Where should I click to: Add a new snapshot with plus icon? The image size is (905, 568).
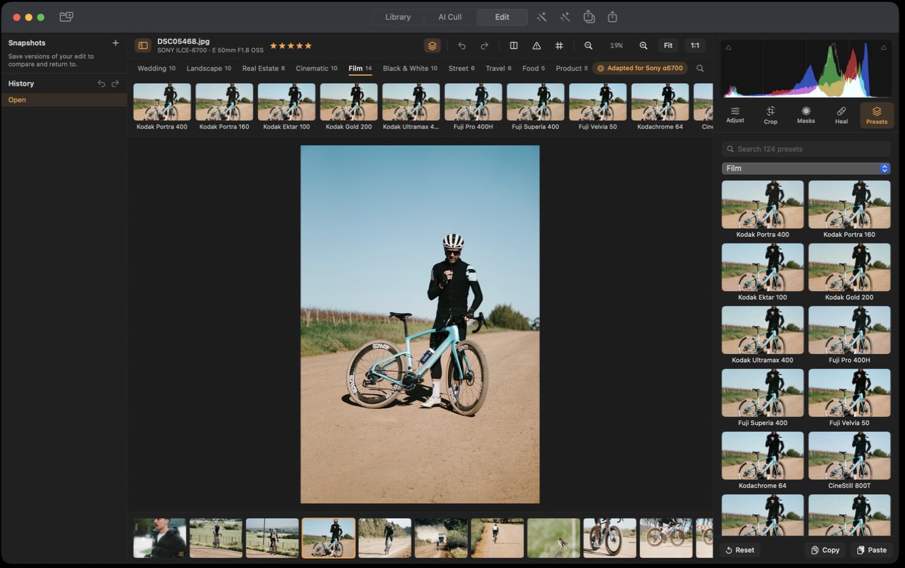click(115, 43)
